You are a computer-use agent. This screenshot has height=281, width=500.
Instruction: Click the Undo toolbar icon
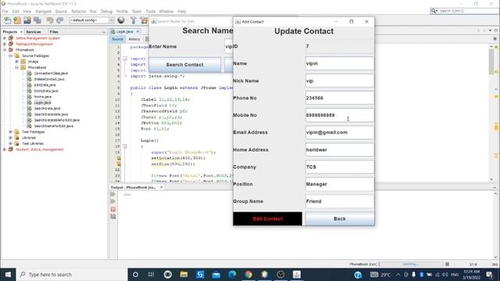pyautogui.click(x=50, y=20)
